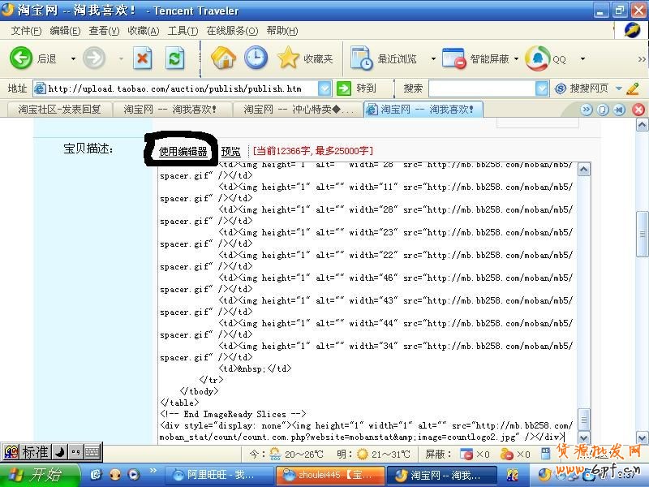This screenshot has height=487, width=649.
Task: Click the smart block (智能屏蔽) icon
Action: [x=453, y=58]
